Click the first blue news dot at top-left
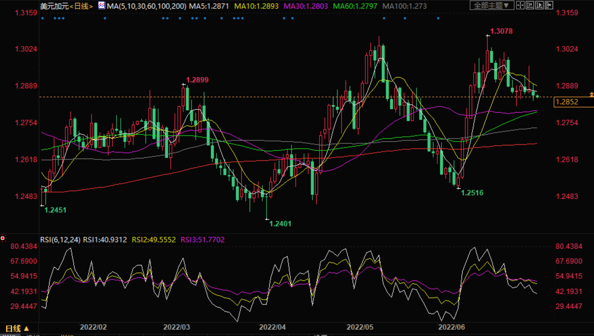This screenshot has height=336, width=594. 42,18
